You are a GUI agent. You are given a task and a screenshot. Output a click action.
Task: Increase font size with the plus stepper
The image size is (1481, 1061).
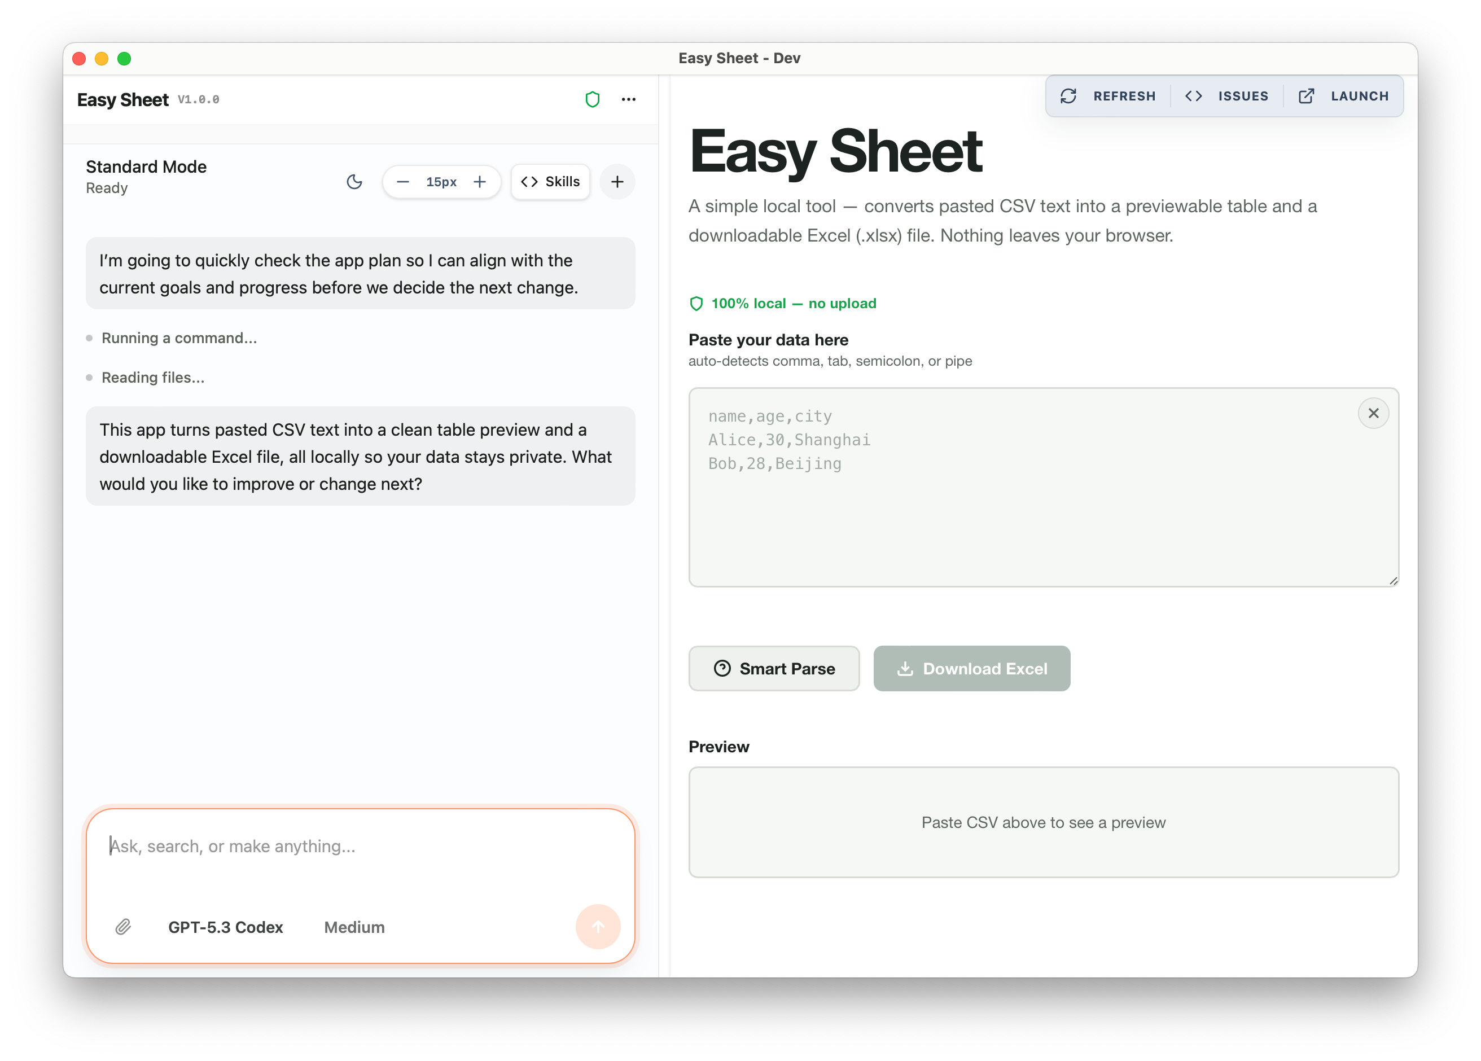pyautogui.click(x=480, y=182)
